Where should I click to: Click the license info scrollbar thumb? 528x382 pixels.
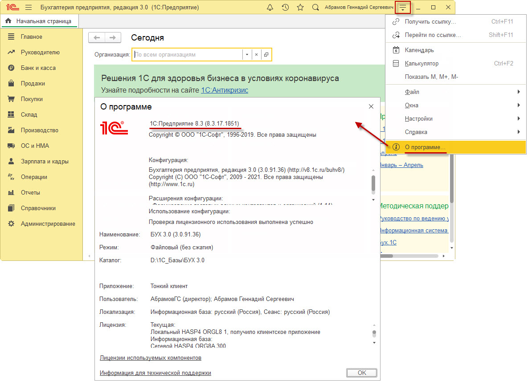pos(374,333)
